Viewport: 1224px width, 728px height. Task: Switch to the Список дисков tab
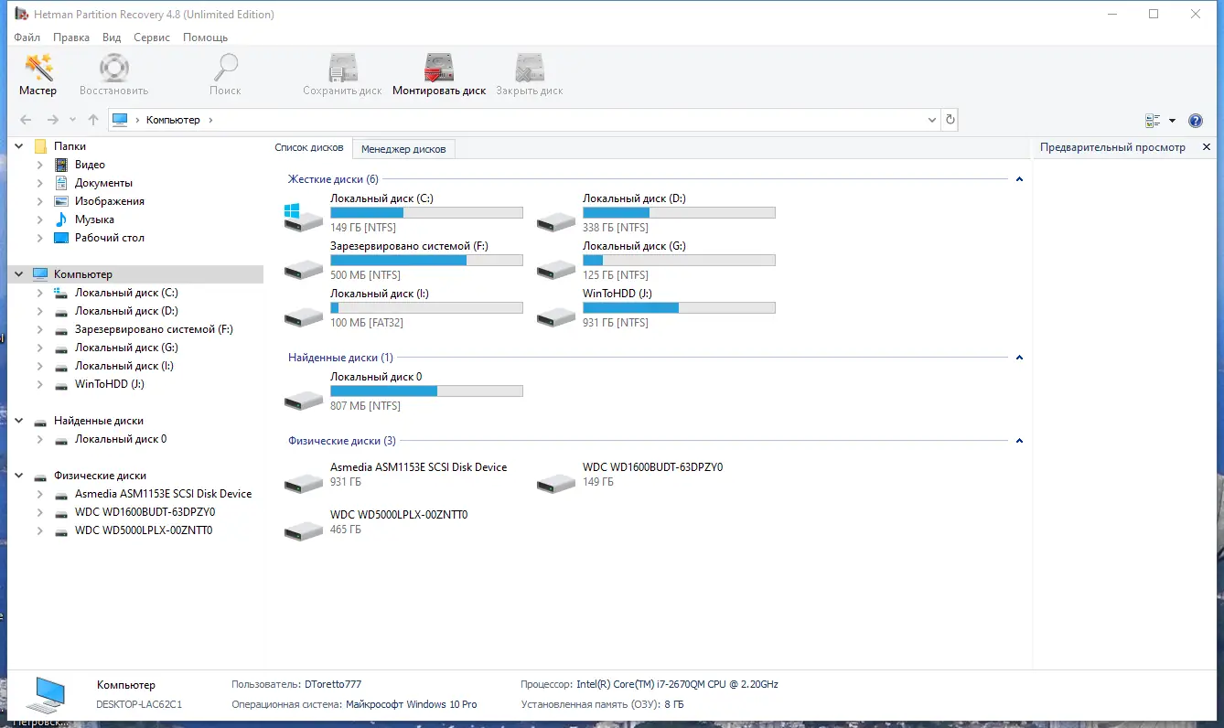pos(309,147)
